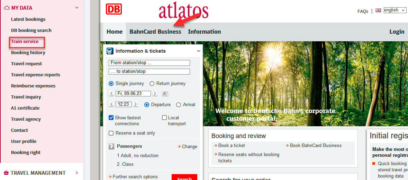Open the language dropdown
This screenshot has height=180, width=408.
tap(395, 10)
